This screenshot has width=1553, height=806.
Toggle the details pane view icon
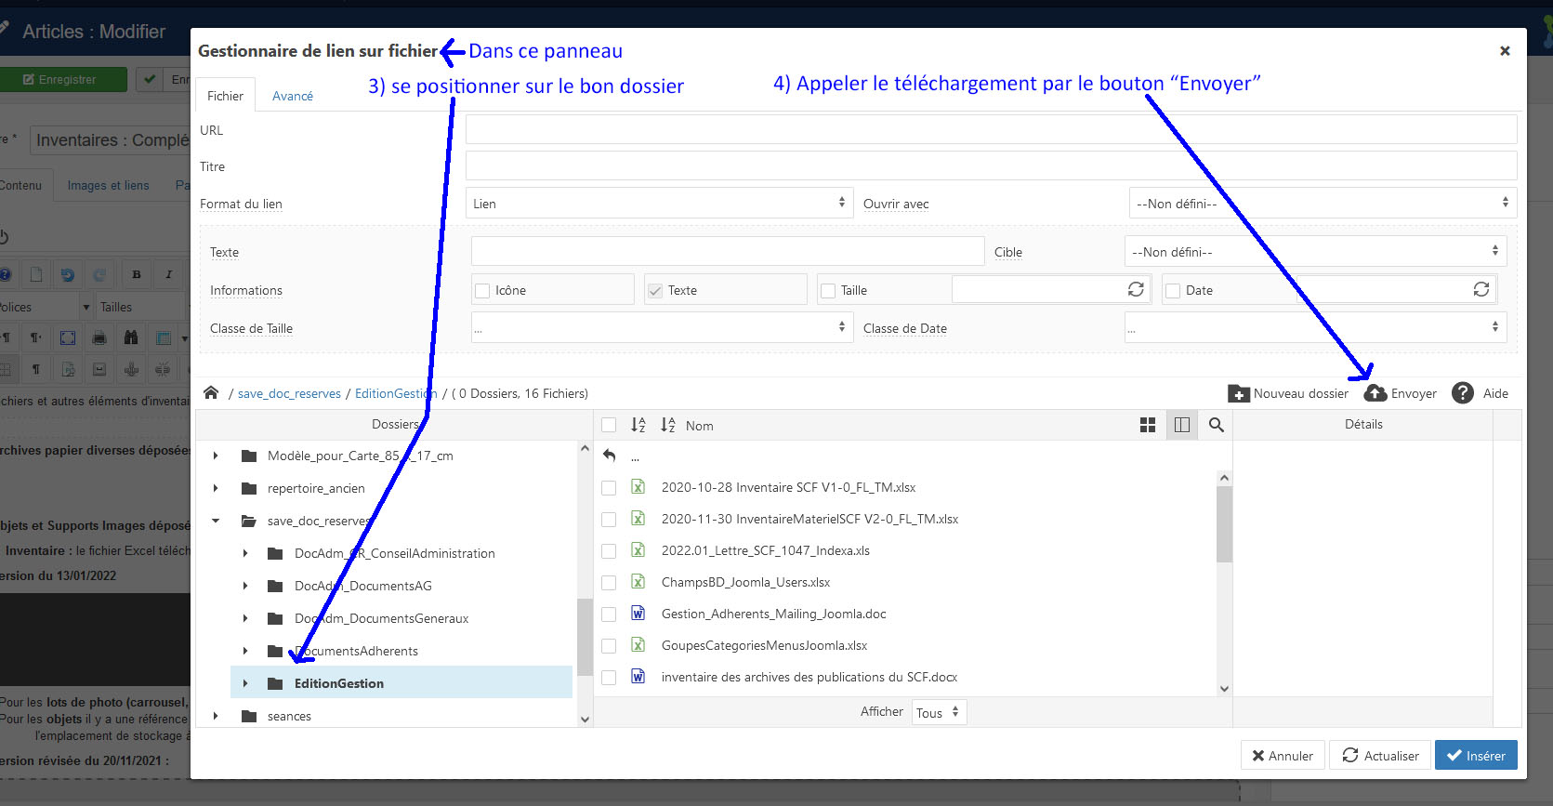coord(1182,425)
